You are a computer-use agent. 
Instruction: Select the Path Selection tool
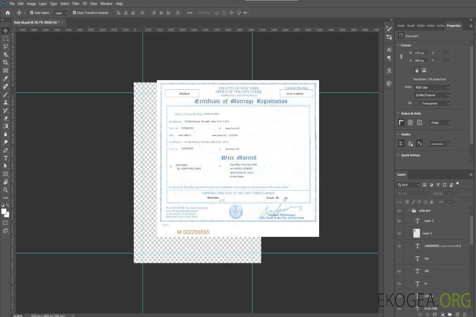click(x=5, y=166)
